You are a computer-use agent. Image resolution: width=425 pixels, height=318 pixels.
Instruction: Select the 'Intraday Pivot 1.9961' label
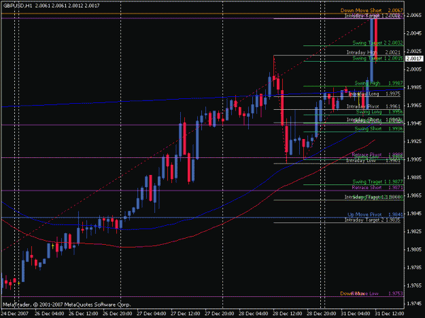tap(373, 106)
